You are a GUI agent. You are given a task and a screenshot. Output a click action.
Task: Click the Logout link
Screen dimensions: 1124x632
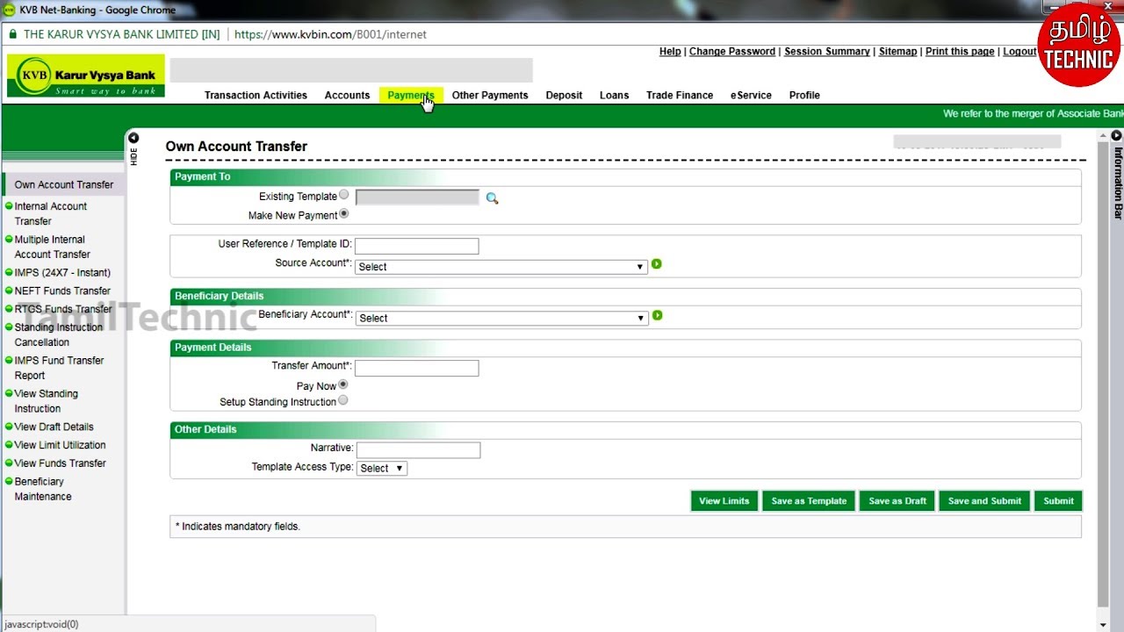[x=1020, y=52]
